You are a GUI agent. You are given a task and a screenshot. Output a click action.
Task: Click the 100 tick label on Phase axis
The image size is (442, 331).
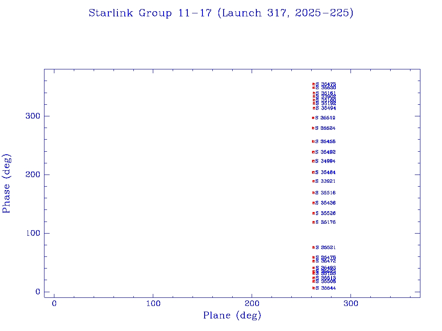(32, 233)
